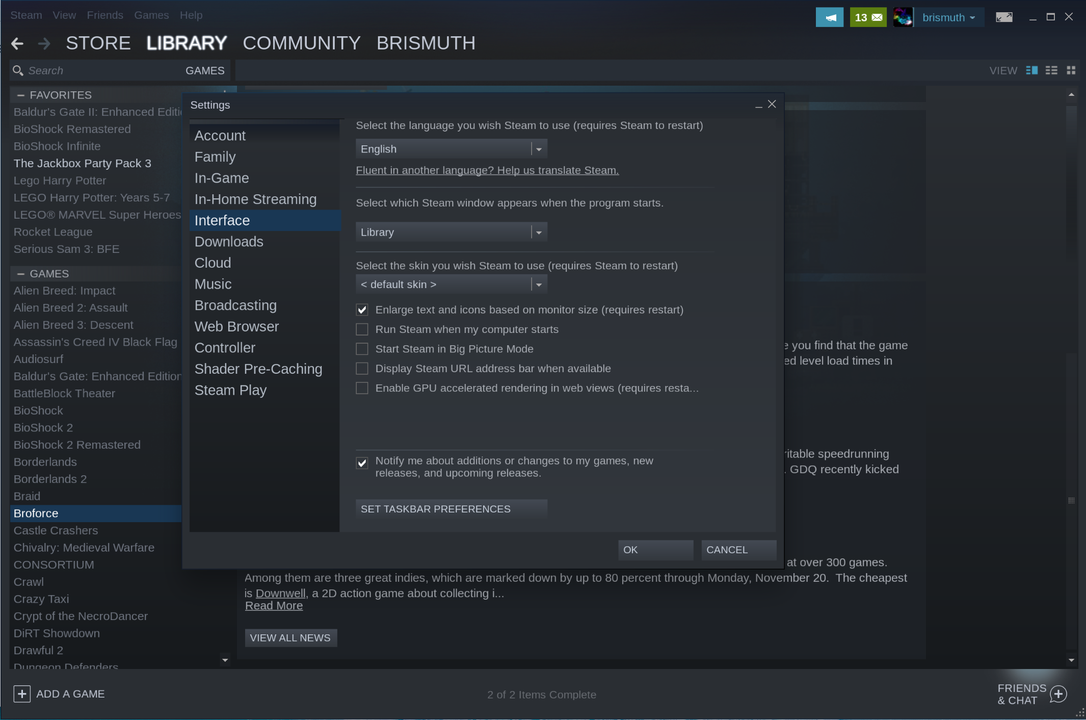Viewport: 1086px width, 720px height.
Task: Enable Run Steam when my computer starts
Action: coord(362,329)
